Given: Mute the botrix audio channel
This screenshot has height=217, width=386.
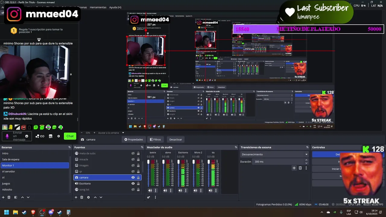Looking at the screenshot, I should [150, 190].
